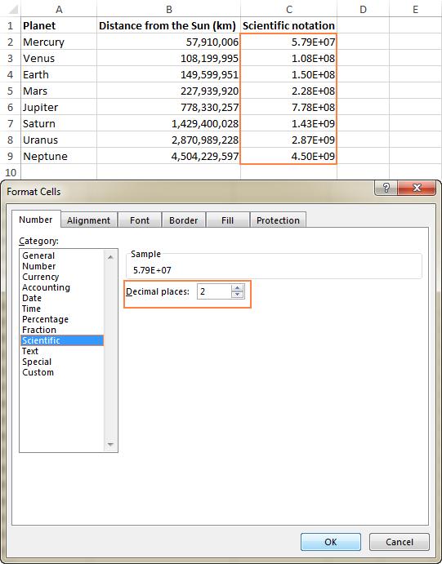Select the Neptune cell
Image resolution: width=442 pixels, height=564 pixels.
[x=59, y=156]
